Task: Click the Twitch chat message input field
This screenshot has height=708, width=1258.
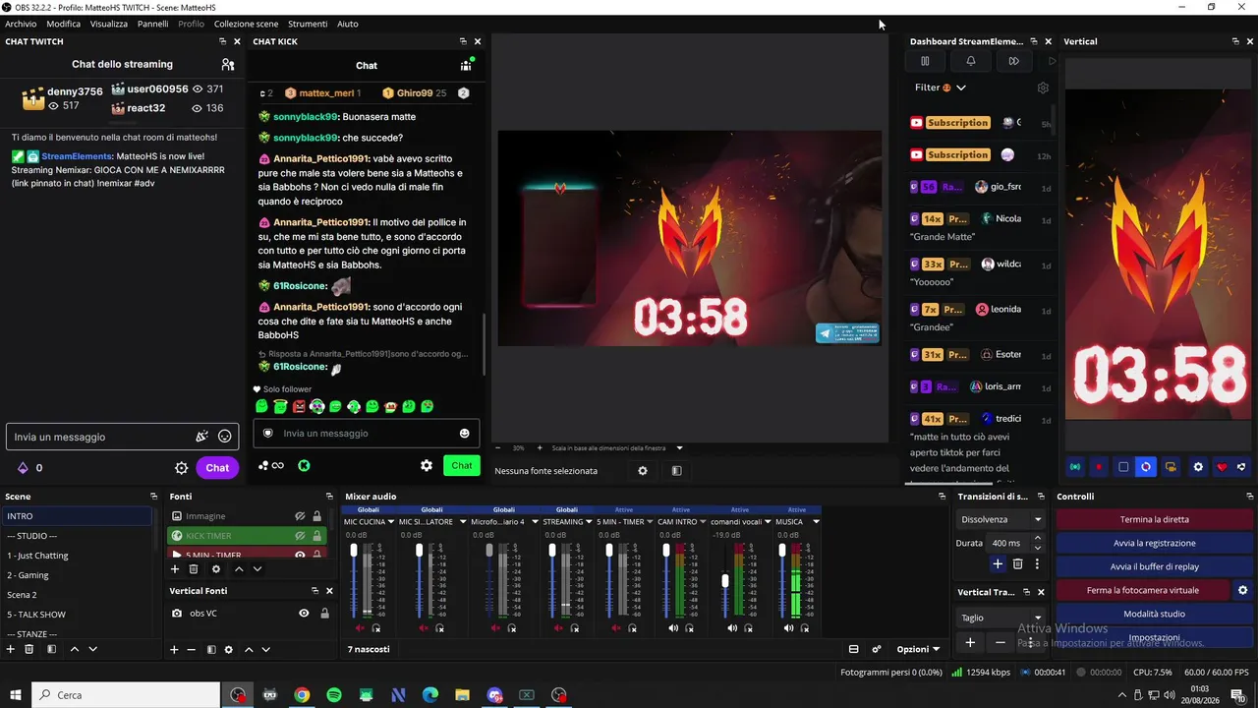Action: (x=122, y=437)
